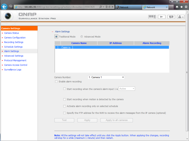The height and width of the screenshot is (141, 189).
Task: Open the monitoring view icon in header
Action: tap(152, 17)
